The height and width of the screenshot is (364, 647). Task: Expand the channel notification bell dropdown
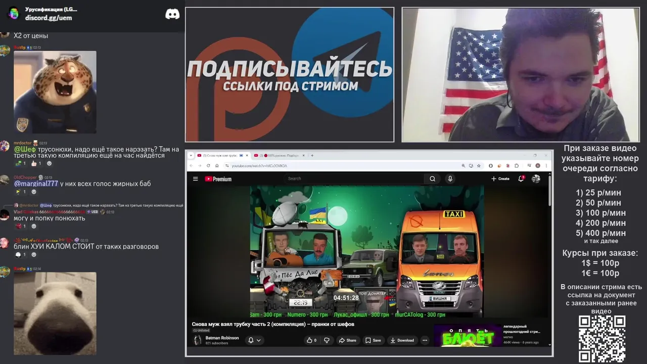coord(254,340)
